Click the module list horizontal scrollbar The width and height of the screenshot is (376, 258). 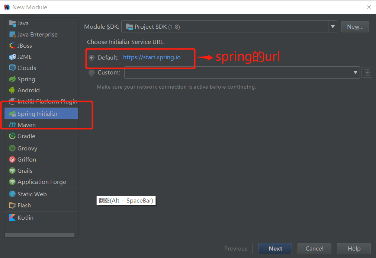39,235
